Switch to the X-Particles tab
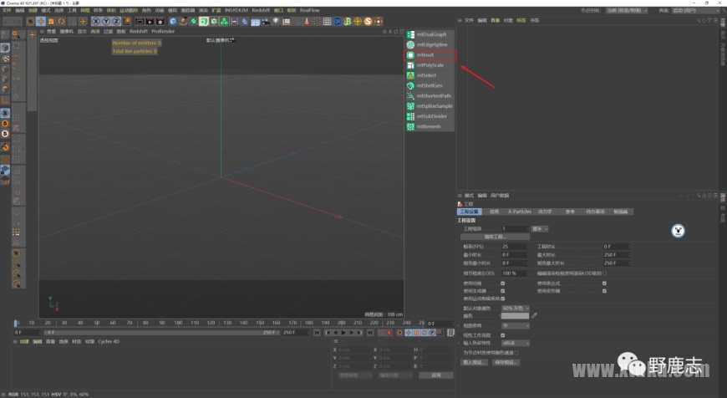 pos(519,212)
